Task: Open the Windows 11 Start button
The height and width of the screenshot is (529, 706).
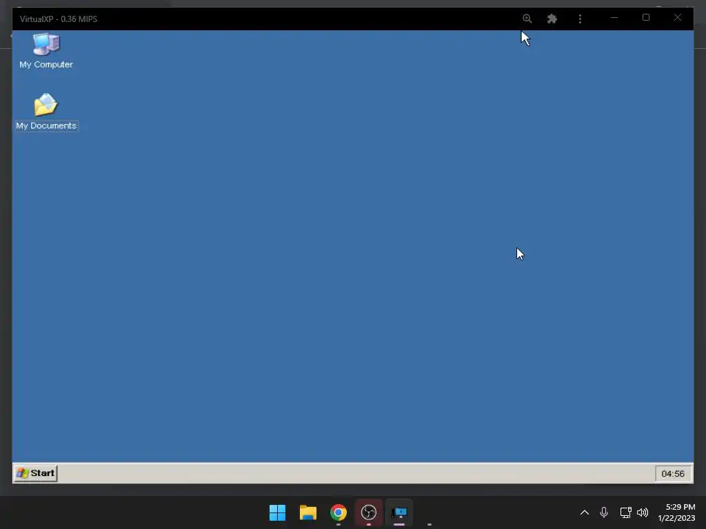Action: click(x=277, y=512)
